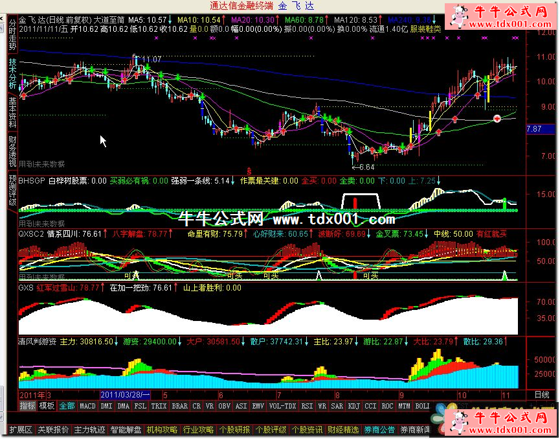The image size is (560, 439).
Task: Click the 11.07 high price label
Action: coord(151,60)
